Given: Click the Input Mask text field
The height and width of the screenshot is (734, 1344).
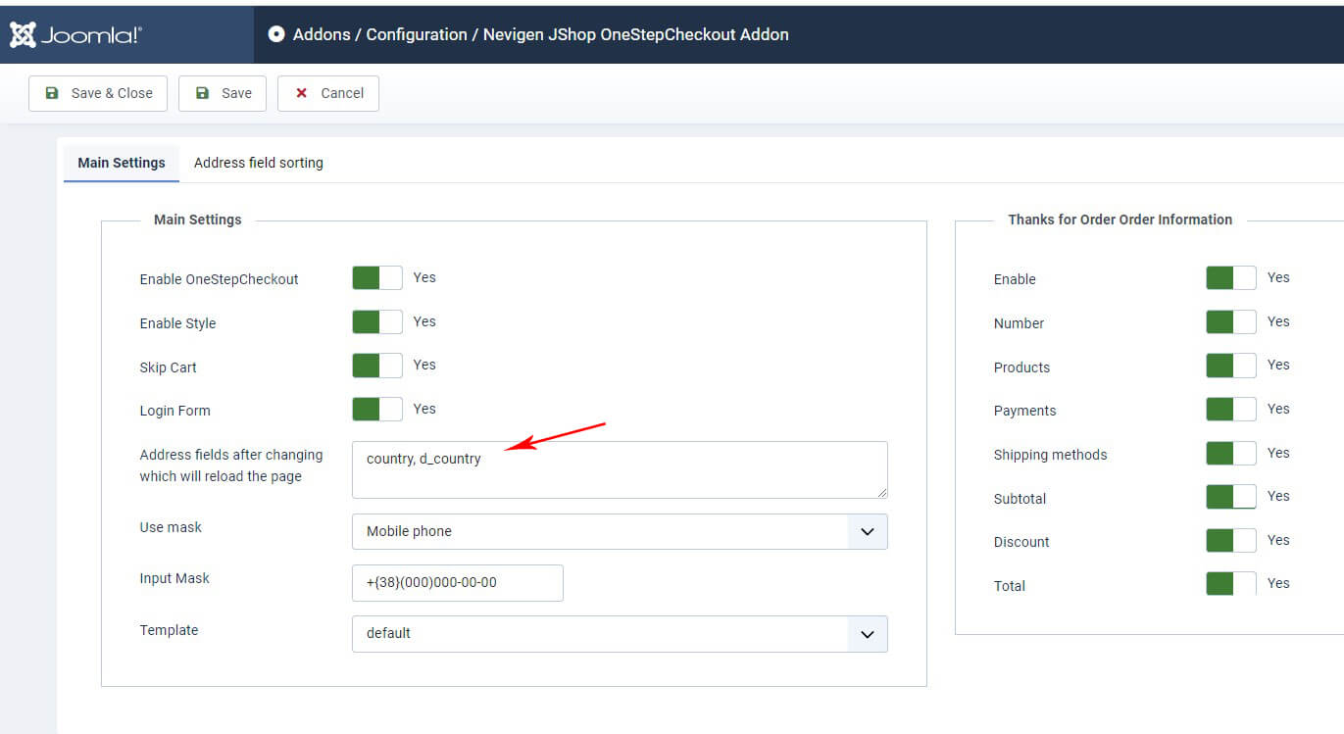Looking at the screenshot, I should point(457,582).
